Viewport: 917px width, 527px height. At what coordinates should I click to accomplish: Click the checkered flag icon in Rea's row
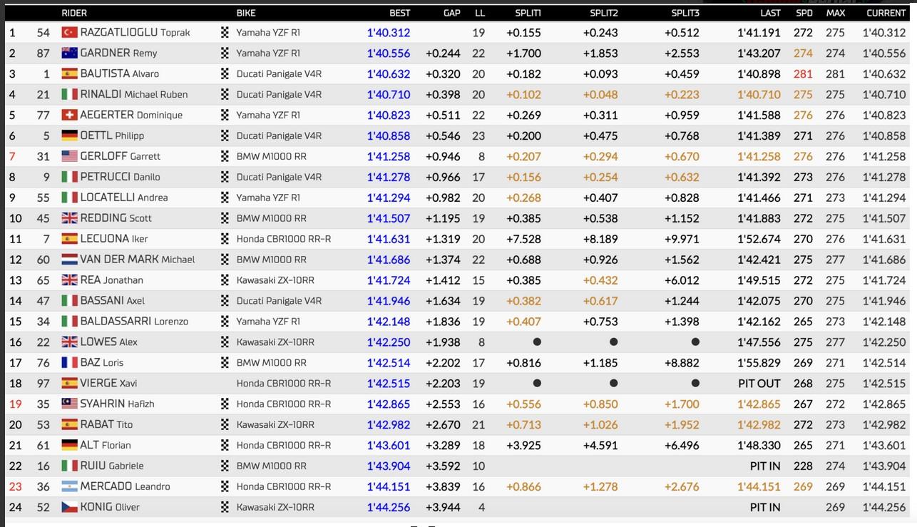(225, 280)
